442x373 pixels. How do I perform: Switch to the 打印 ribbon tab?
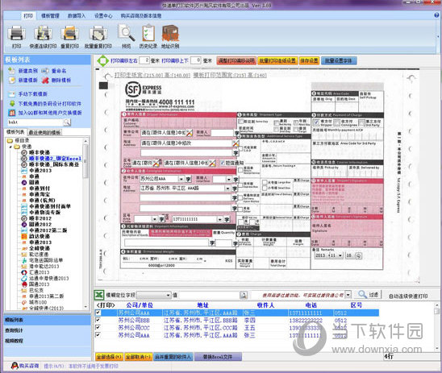(x=28, y=15)
